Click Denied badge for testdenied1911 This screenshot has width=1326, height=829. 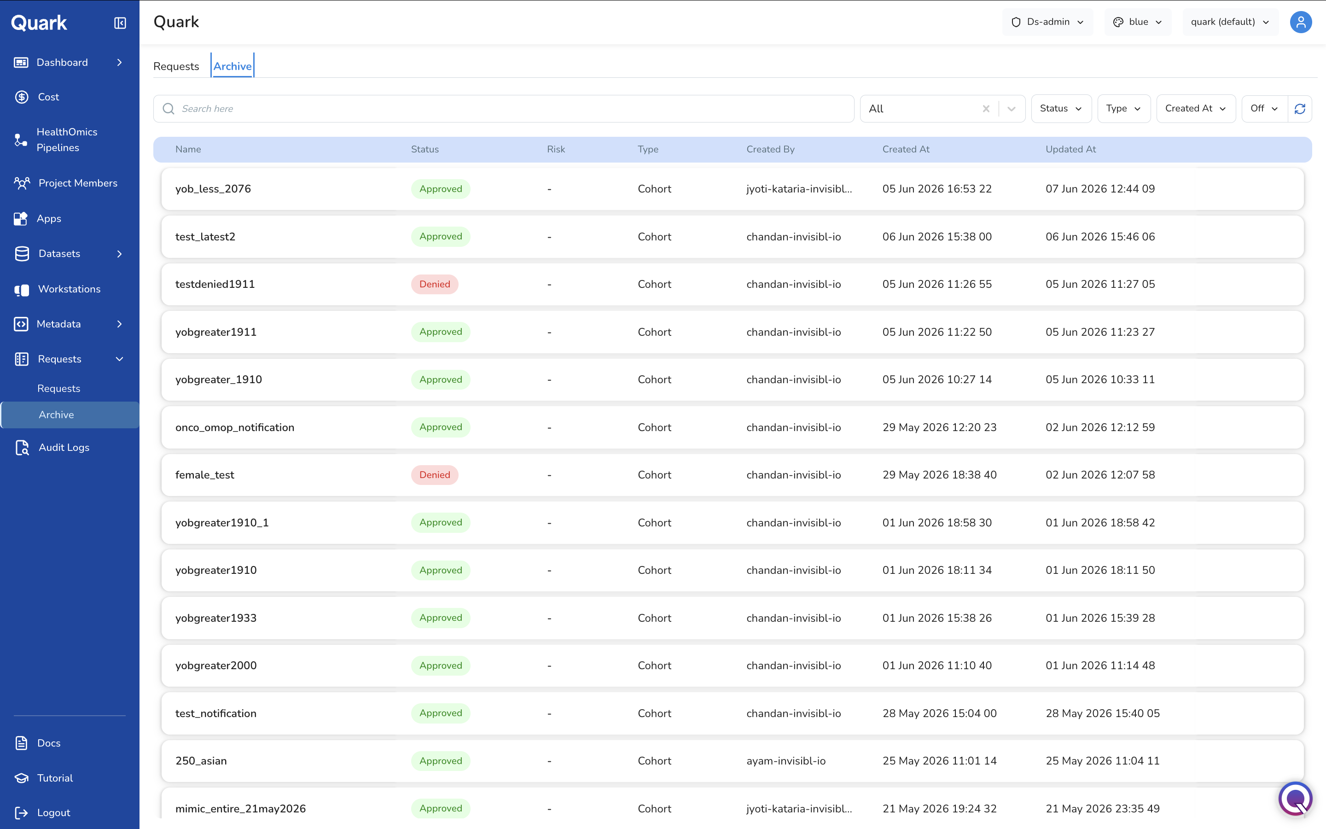tap(435, 284)
